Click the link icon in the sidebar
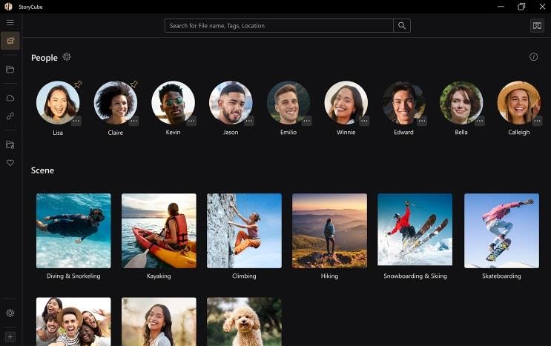 coord(10,116)
